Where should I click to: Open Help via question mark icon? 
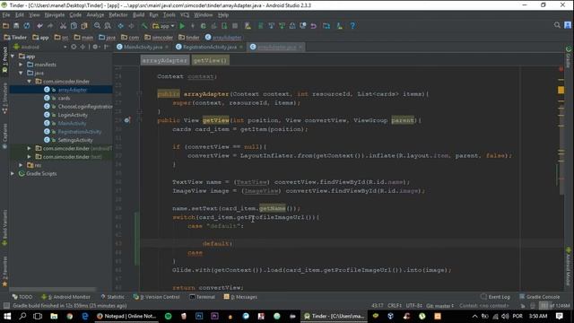click(352, 26)
